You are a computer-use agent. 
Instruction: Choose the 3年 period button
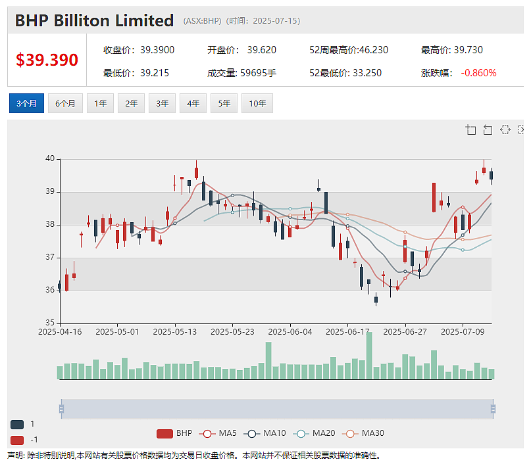(163, 103)
